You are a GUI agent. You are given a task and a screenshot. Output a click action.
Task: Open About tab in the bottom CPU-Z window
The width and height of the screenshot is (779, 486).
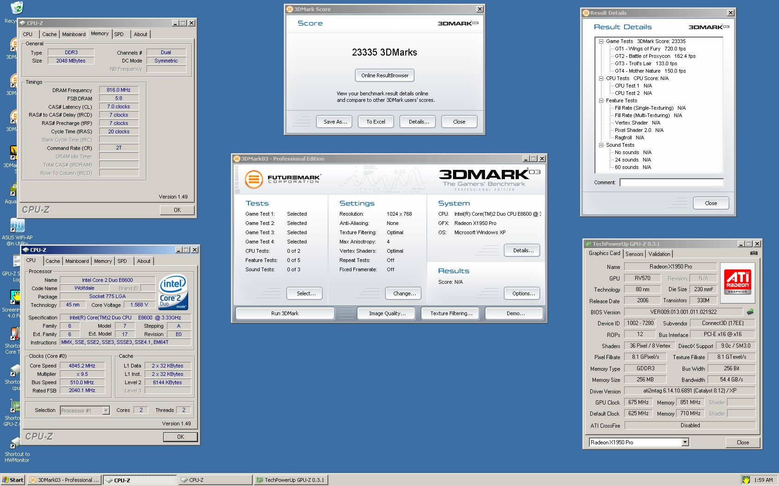tap(144, 261)
